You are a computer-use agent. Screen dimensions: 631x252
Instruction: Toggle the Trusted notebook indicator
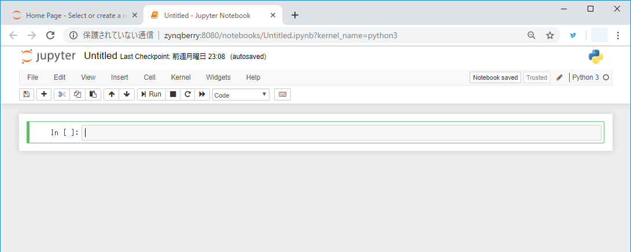pos(537,77)
